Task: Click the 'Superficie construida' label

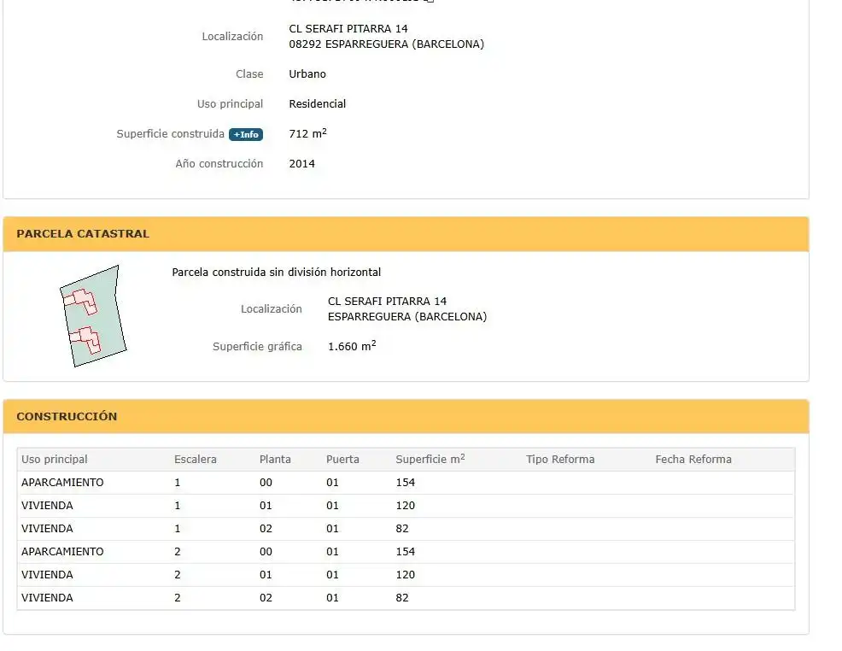Action: coord(170,134)
